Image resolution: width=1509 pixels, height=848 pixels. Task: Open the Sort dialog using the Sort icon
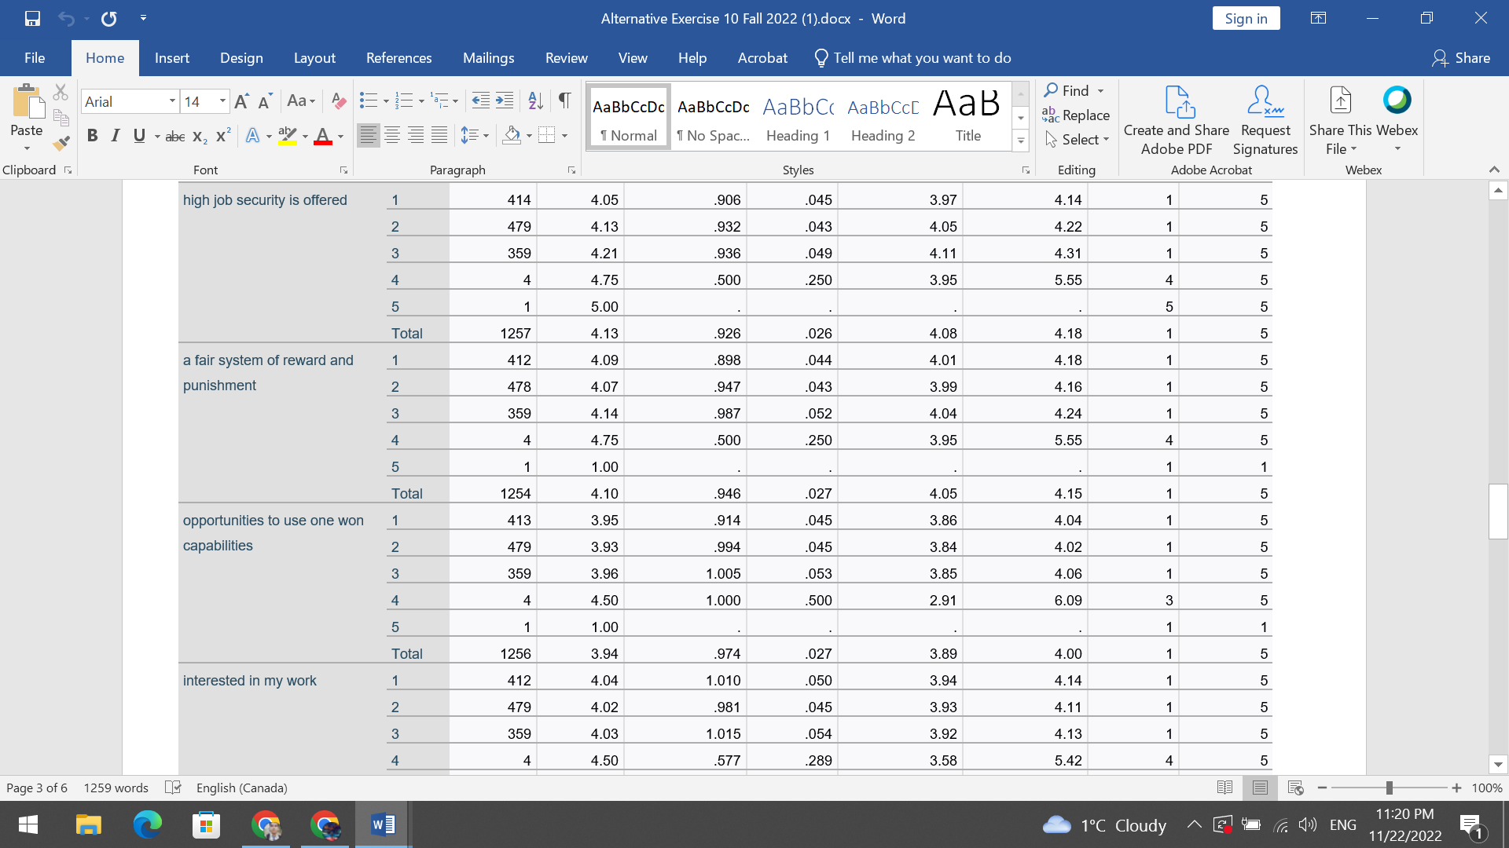pos(535,101)
